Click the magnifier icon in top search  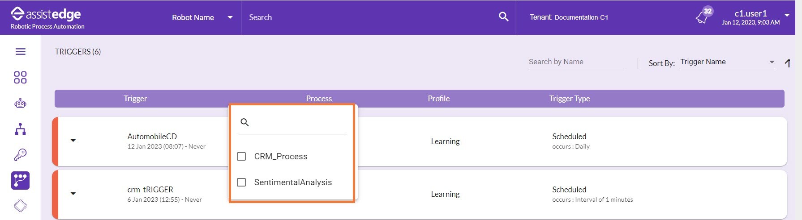pos(503,17)
